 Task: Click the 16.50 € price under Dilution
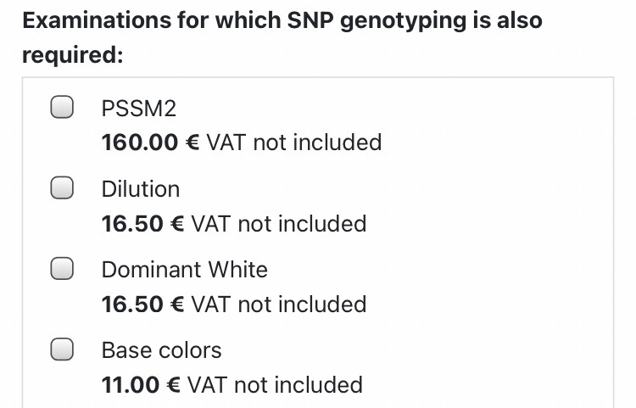tap(131, 224)
